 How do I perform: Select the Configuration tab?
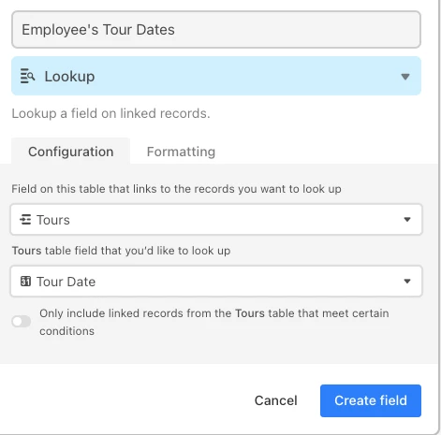pos(71,152)
